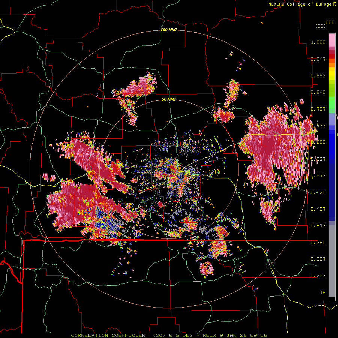Viewport: 338px width, 338px height.
Task: Select the 1.000 legend value
Action: [x=318, y=42]
